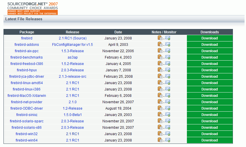The image size is (246, 147).
Task: Click date text August 19, 2004
Action: coord(118,108)
